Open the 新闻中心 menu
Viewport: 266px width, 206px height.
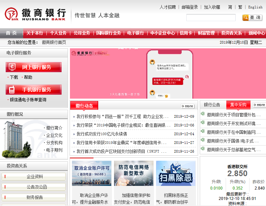pyautogui.click(x=257, y=33)
